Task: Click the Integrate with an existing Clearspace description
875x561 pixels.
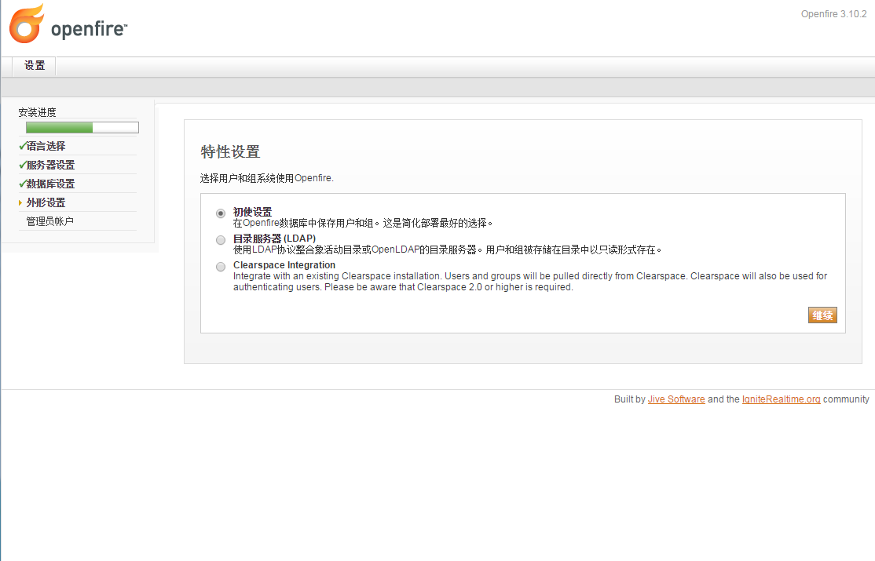Action: point(530,282)
